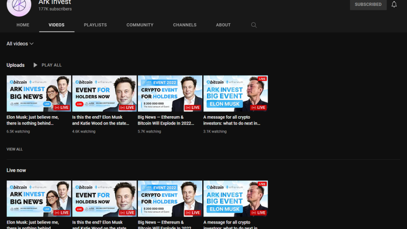Screen dimensions: 407x229
Task: Click the View All link under Uploads
Action: tap(14, 149)
